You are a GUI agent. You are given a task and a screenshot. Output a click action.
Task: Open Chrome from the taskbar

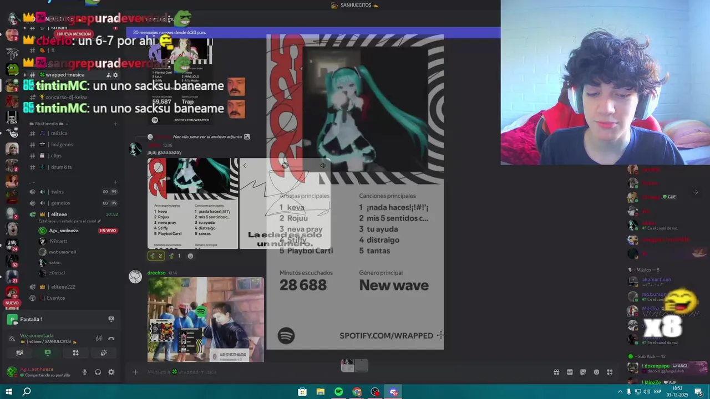(357, 392)
